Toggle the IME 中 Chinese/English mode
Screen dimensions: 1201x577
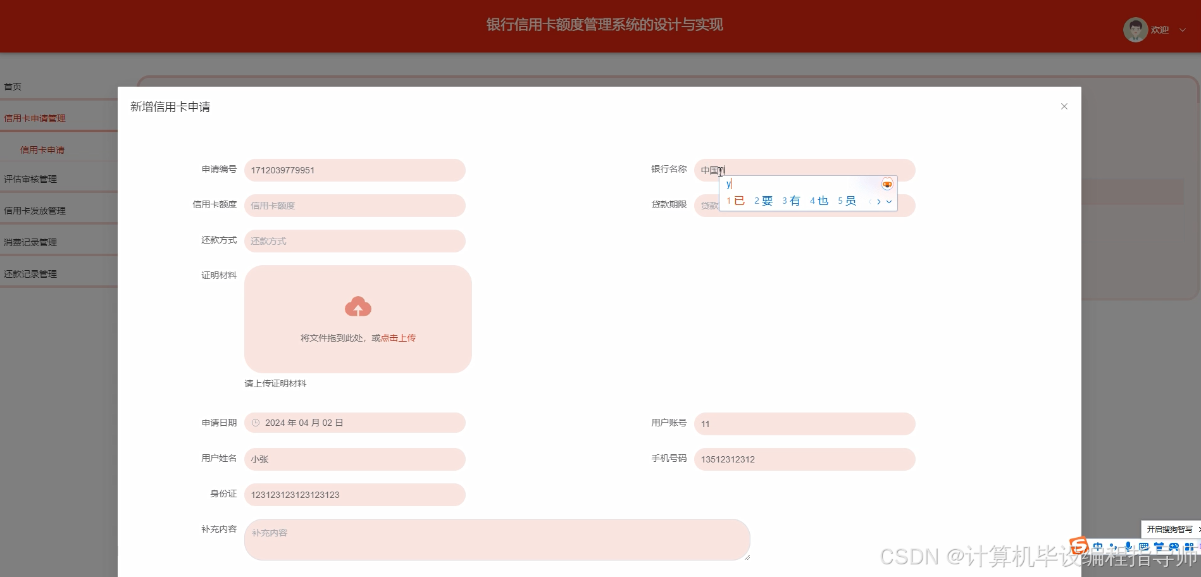pos(1098,547)
